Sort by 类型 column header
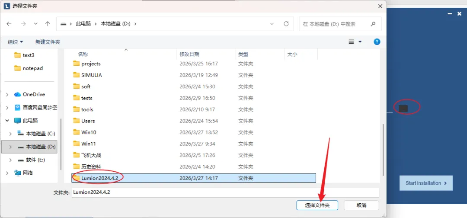 (243, 54)
